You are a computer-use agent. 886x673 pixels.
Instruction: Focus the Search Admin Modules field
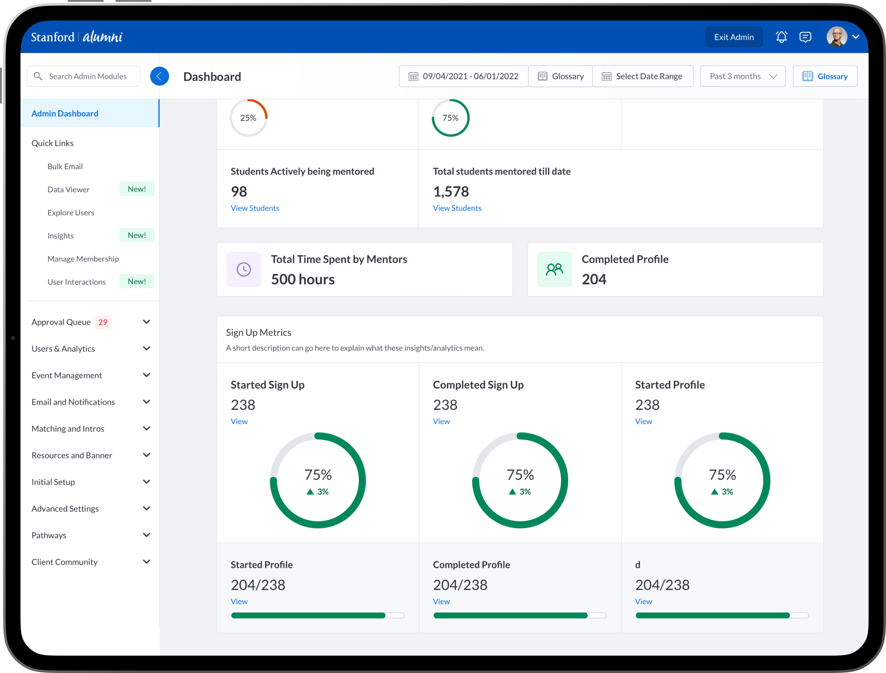tap(88, 76)
